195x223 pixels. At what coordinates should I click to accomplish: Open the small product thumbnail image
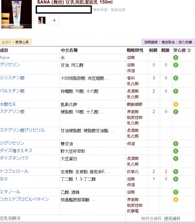coord(42,20)
